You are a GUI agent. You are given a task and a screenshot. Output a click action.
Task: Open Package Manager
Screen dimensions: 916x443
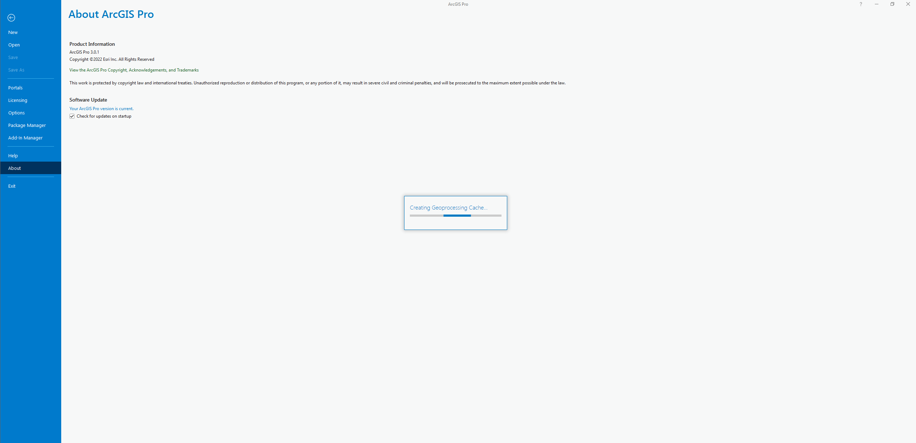pyautogui.click(x=31, y=125)
